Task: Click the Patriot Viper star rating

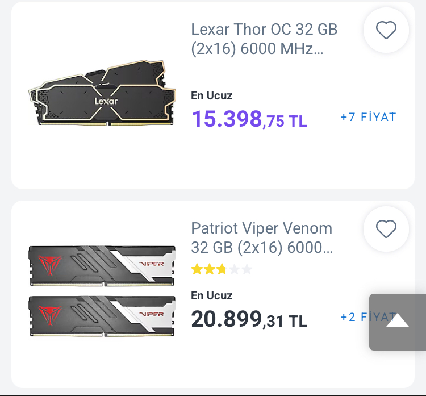Action: tap(222, 269)
